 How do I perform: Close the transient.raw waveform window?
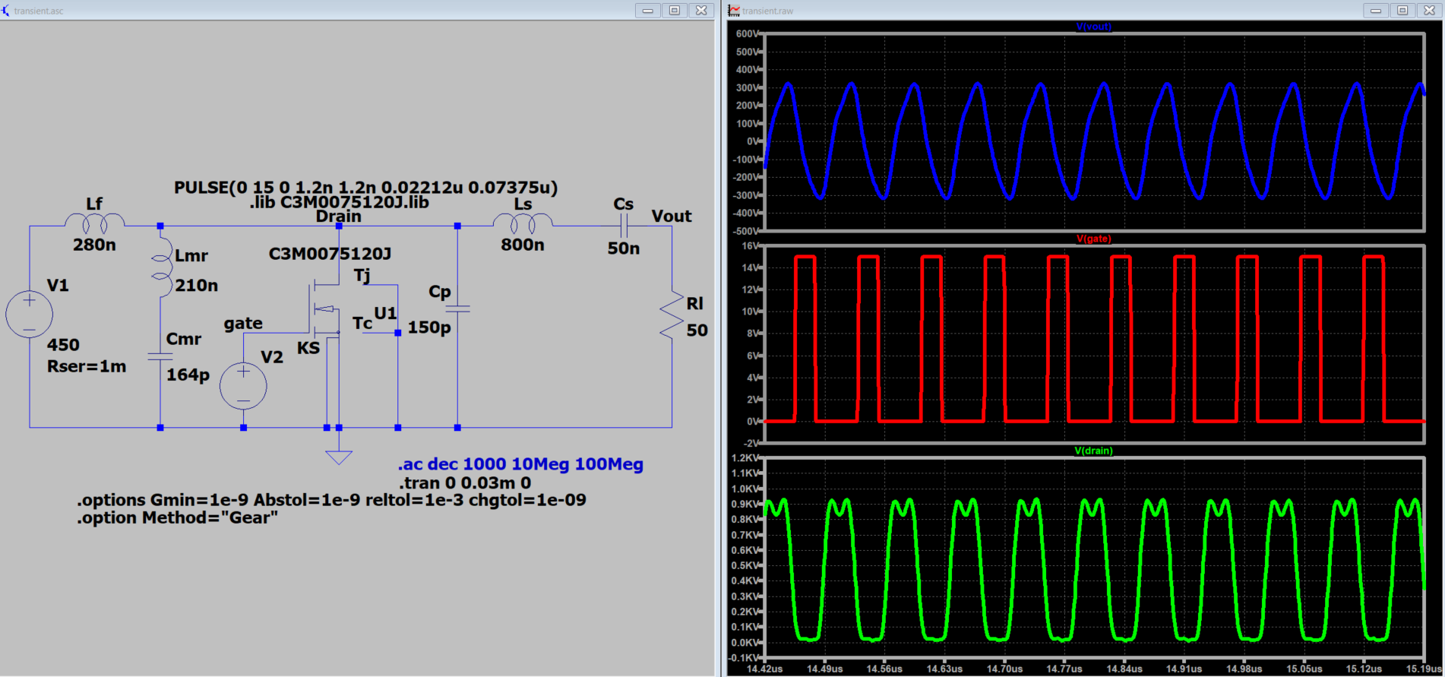pos(1429,11)
